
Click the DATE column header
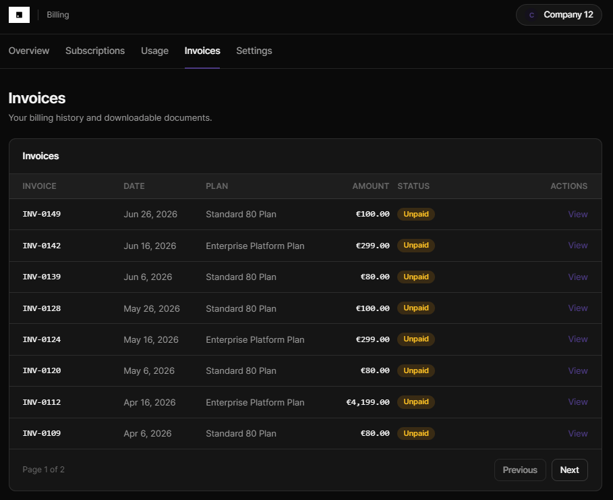pos(134,186)
